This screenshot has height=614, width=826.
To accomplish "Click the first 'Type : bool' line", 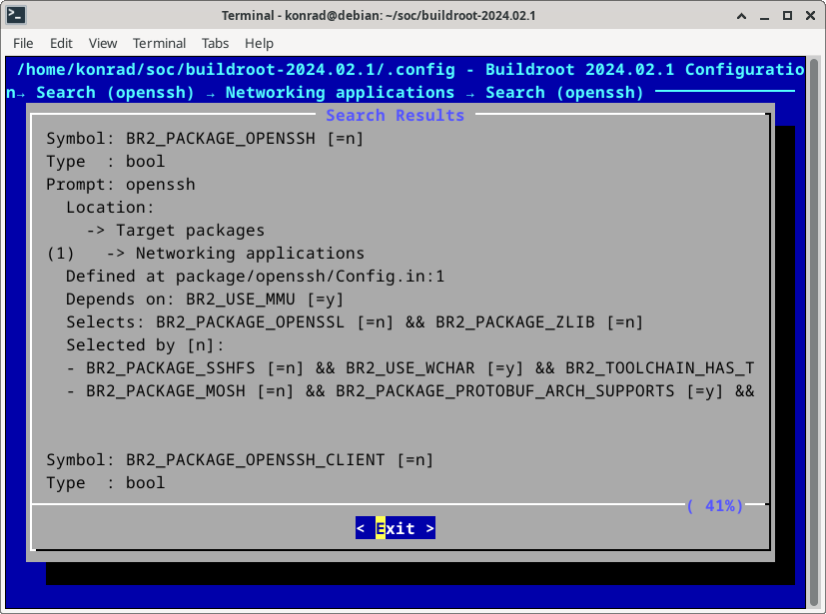I will tap(105, 162).
